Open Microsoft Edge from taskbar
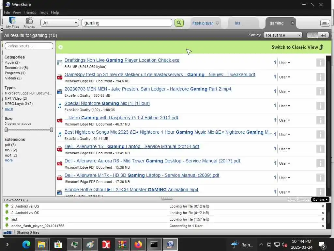The height and width of the screenshot is (251, 334). (26, 244)
